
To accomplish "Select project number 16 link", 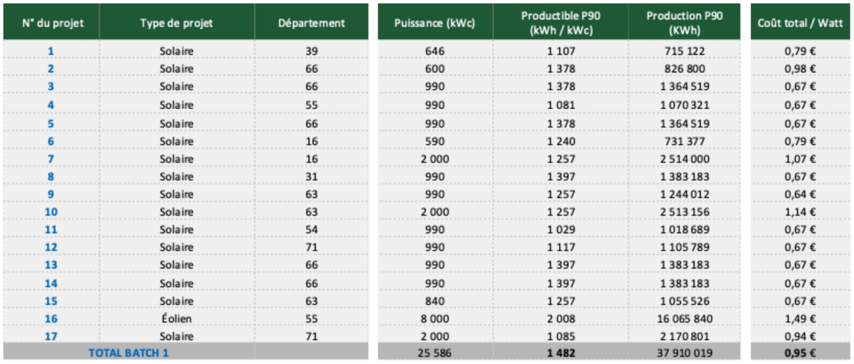I will click(x=51, y=319).
